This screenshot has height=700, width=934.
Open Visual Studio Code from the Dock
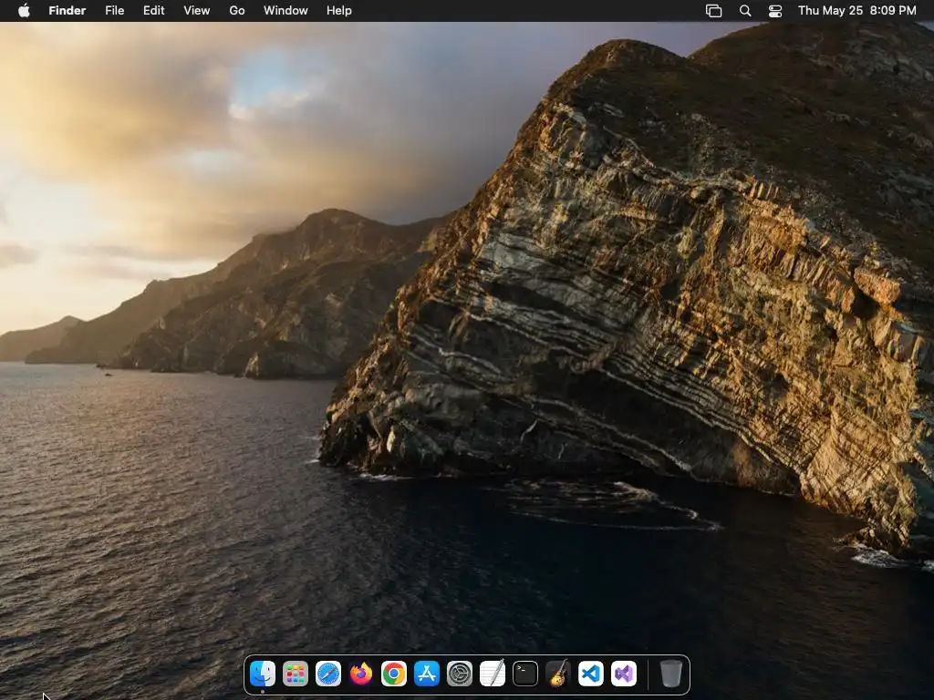tap(591, 674)
